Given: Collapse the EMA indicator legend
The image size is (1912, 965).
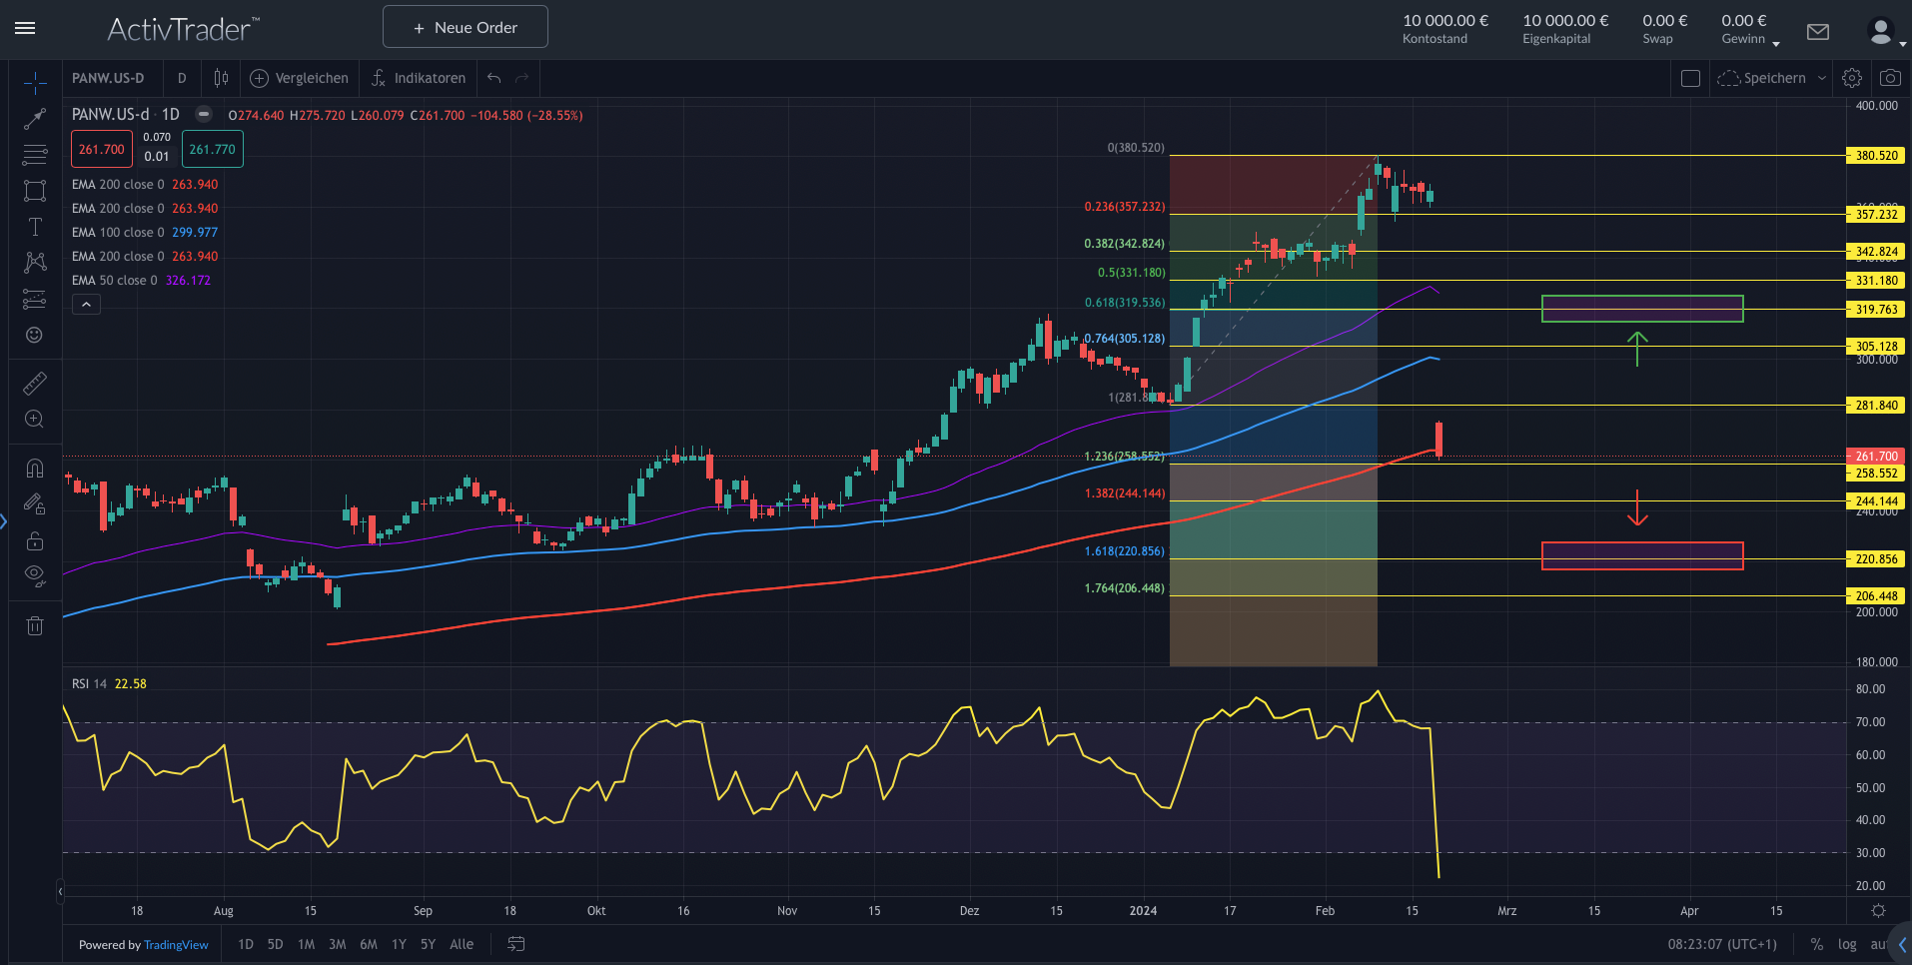Looking at the screenshot, I should [x=87, y=305].
